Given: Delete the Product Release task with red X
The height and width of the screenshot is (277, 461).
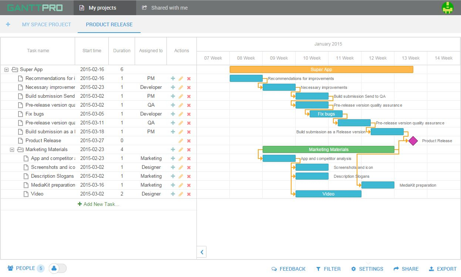Looking at the screenshot, I should pos(189,141).
